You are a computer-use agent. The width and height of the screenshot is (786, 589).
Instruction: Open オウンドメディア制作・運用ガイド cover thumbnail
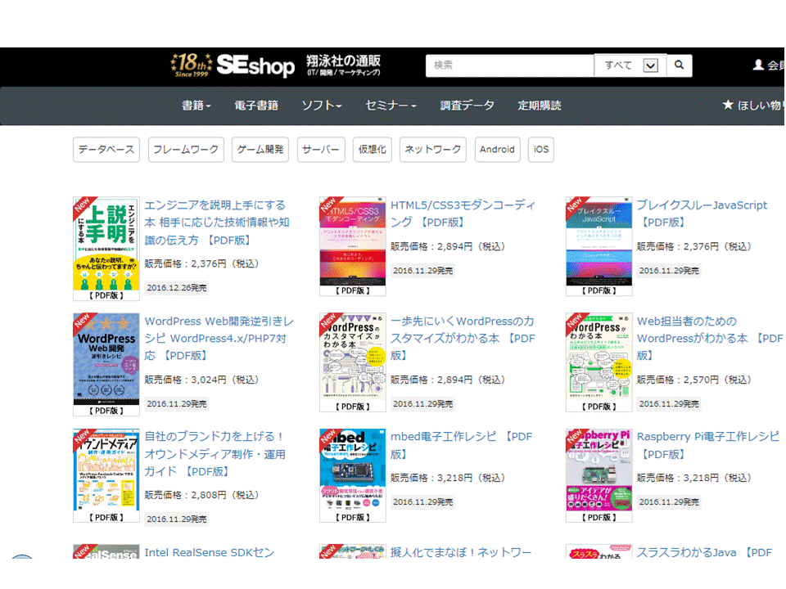tap(106, 475)
